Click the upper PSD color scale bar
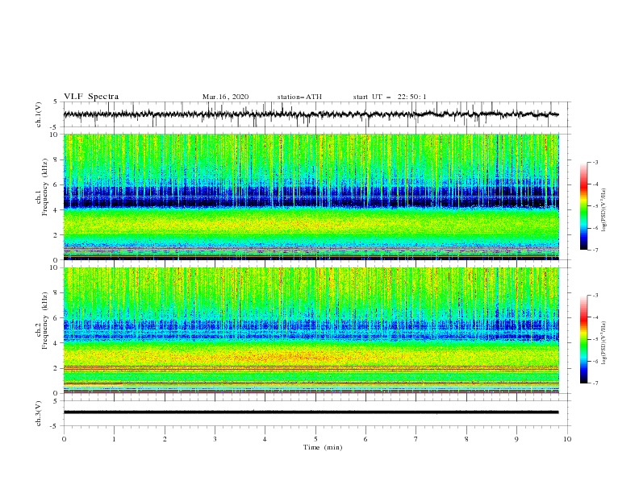The width and height of the screenshot is (639, 493). pyautogui.click(x=583, y=206)
